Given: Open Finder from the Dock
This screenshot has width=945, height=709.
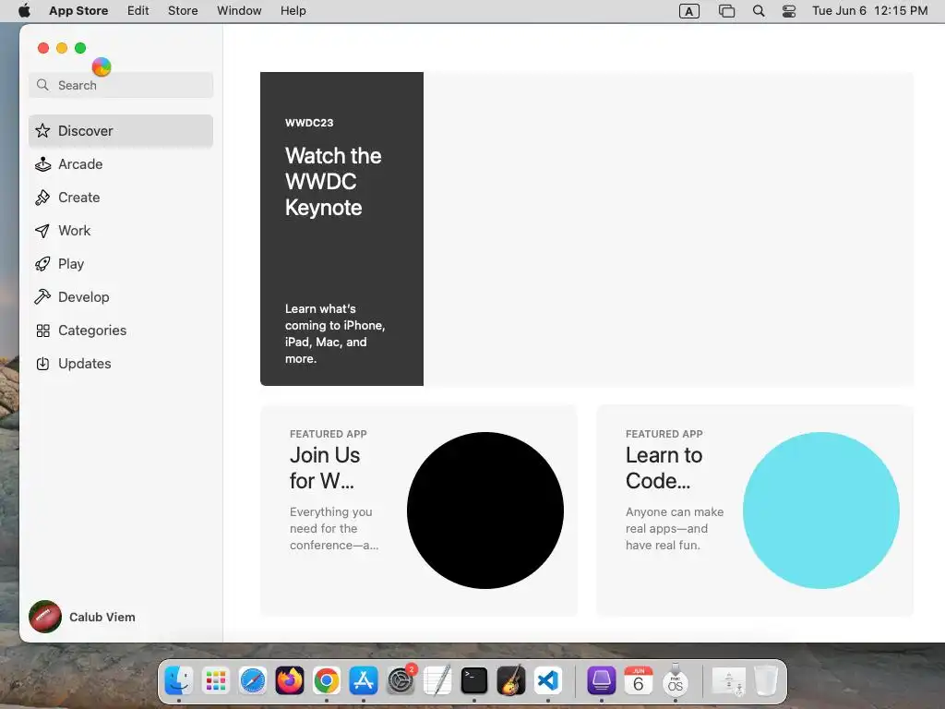Looking at the screenshot, I should tap(179, 680).
